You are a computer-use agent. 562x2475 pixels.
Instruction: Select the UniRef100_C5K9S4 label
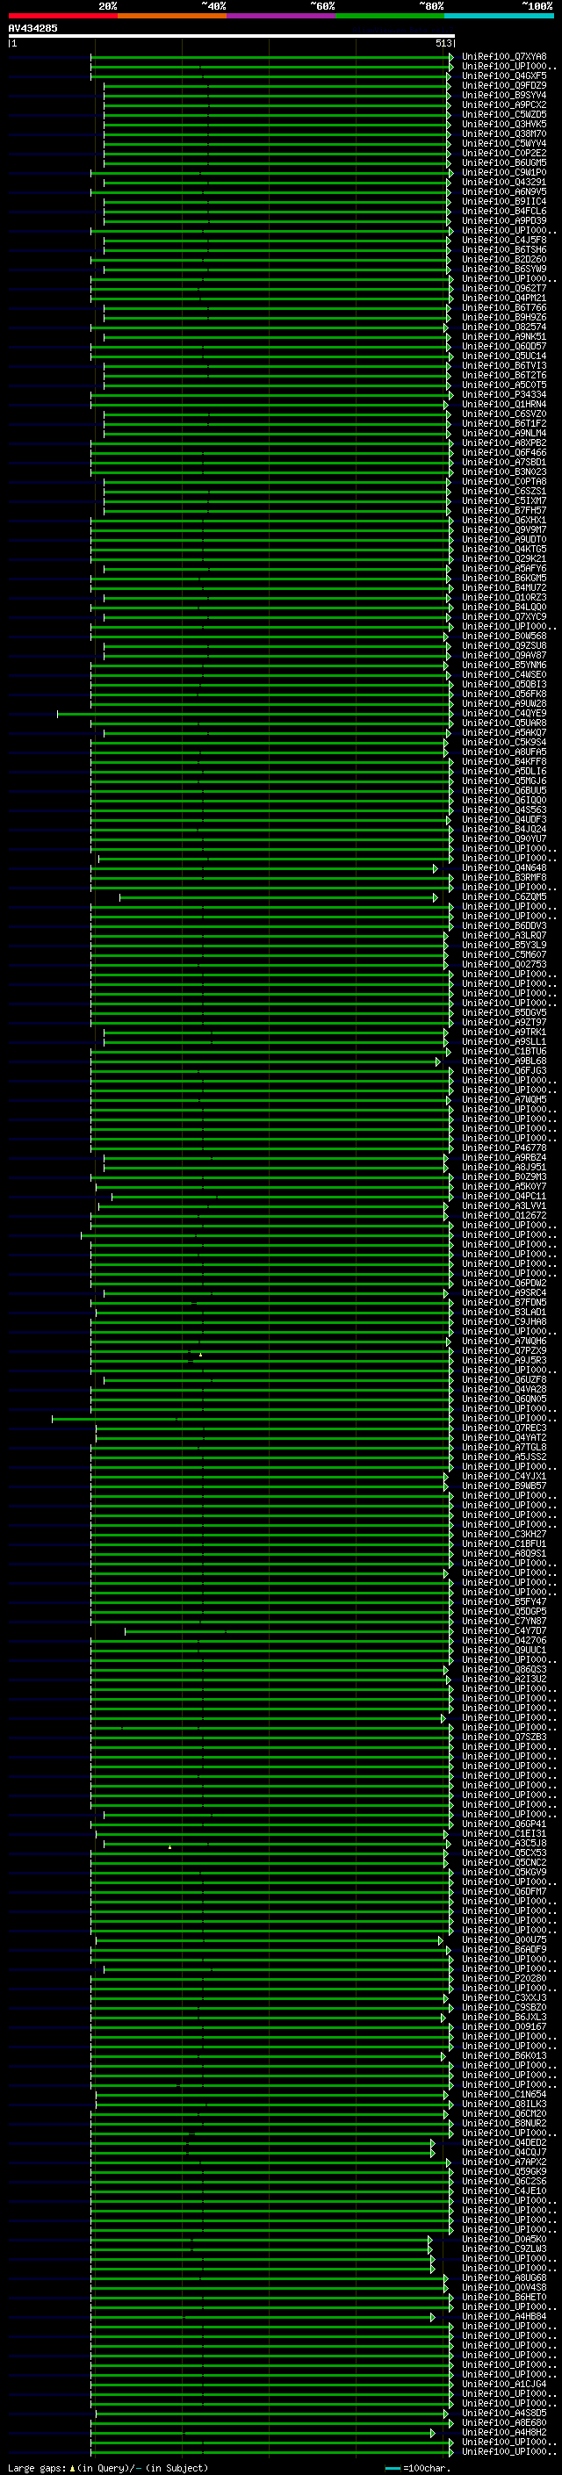504,742
